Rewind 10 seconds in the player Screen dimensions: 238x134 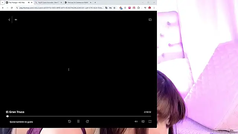[x=70, y=121]
